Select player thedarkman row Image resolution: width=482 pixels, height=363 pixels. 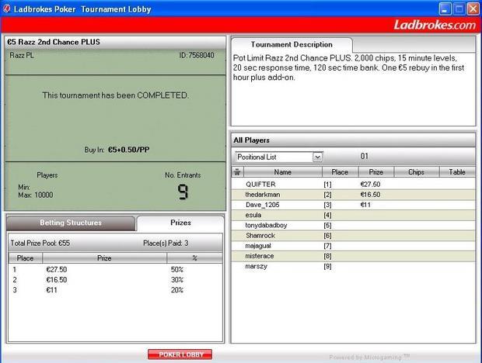(x=353, y=195)
